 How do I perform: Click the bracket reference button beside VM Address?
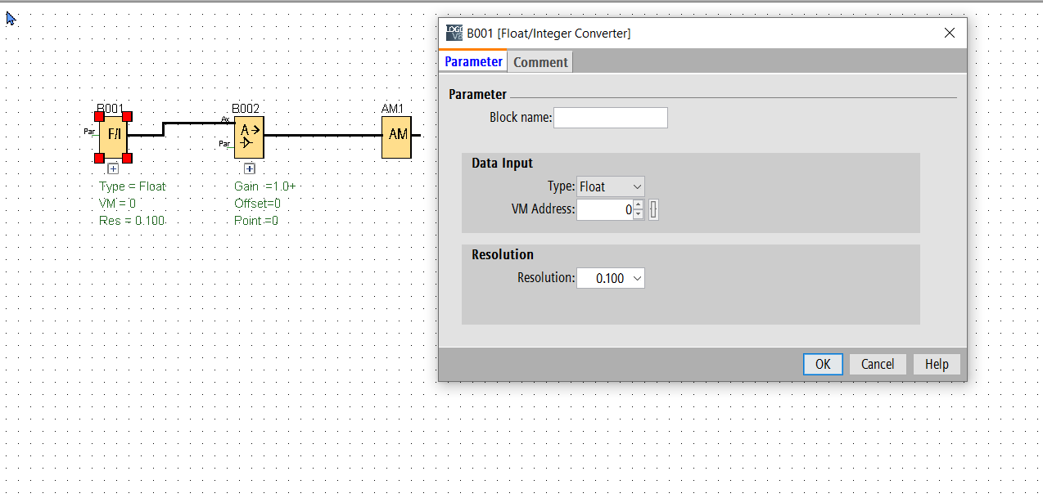point(653,210)
